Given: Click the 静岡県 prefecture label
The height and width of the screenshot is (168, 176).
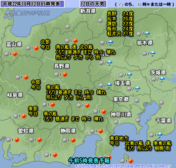Looking at the screenshot, I should (68, 131).
